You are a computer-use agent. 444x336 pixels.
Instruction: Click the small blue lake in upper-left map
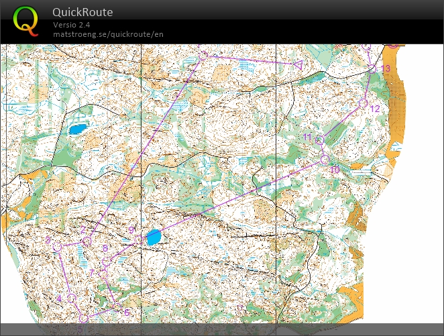(x=78, y=128)
